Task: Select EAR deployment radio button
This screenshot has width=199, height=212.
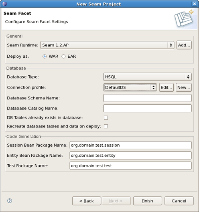Action: click(x=63, y=57)
